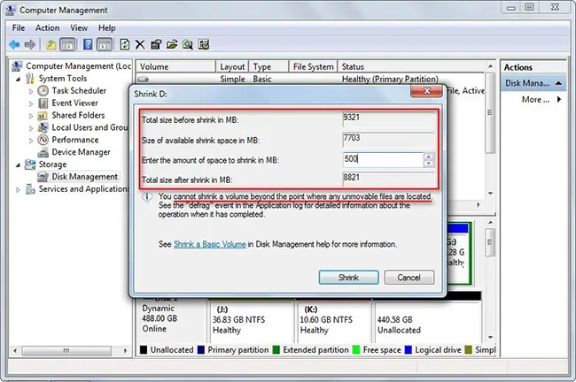Open the File menu
Viewport: 576px width, 382px height.
point(19,28)
